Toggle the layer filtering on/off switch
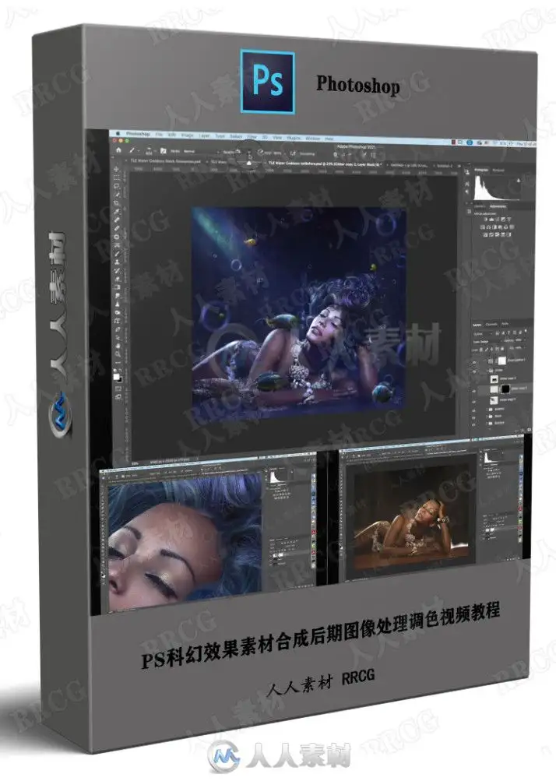 [x=526, y=330]
